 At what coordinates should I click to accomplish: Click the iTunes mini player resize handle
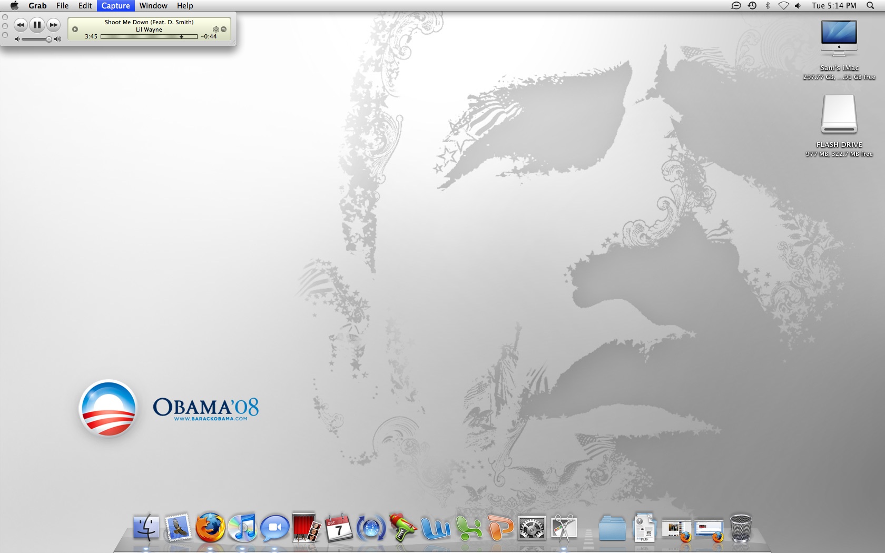coord(233,43)
